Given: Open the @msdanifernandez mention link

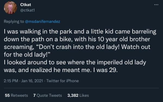Looking at the screenshot, I should click(43, 22).
